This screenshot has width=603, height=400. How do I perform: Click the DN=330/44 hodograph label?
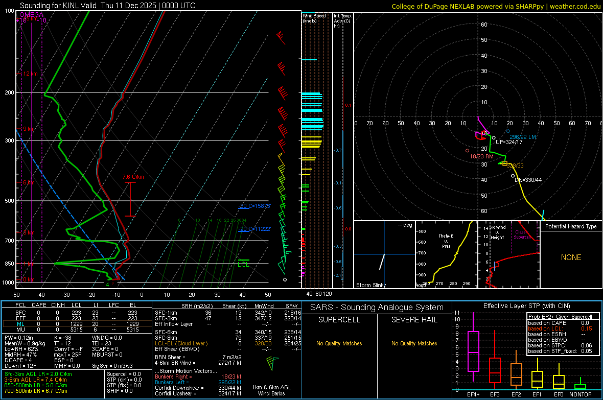(x=528, y=180)
